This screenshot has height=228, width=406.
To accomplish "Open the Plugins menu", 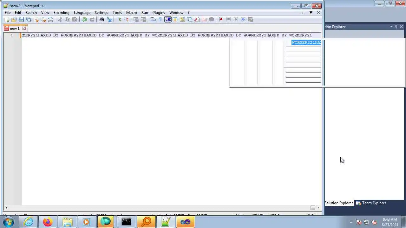I will coord(159,13).
